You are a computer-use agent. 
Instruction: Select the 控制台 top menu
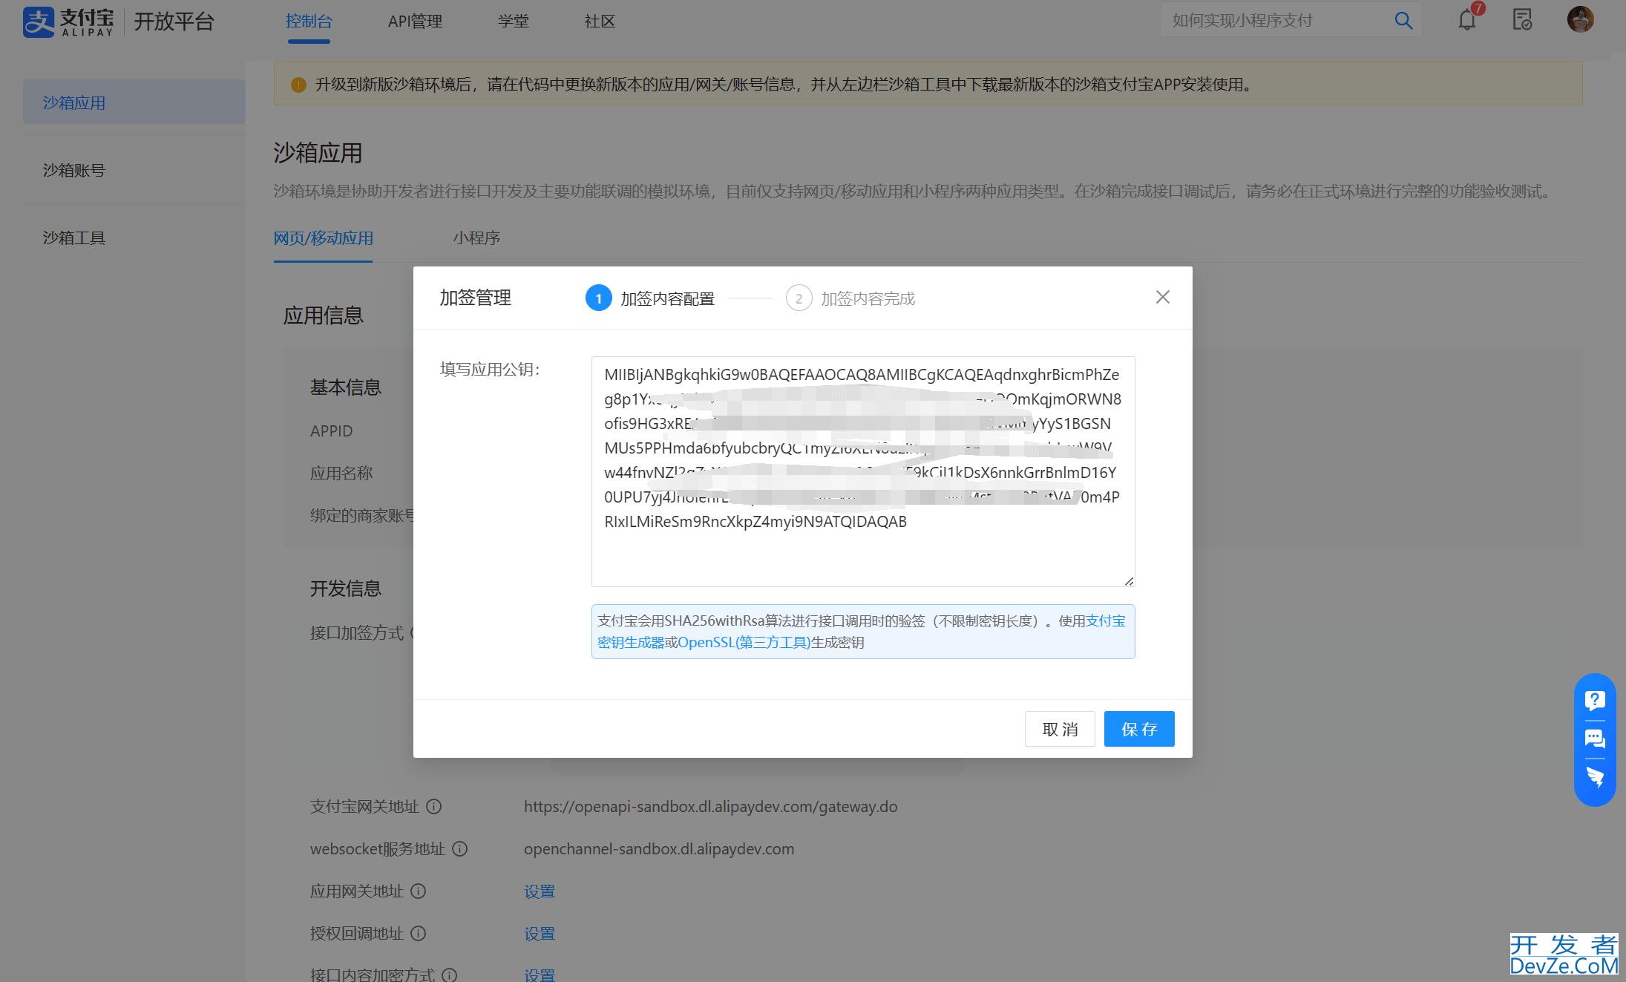[x=309, y=22]
